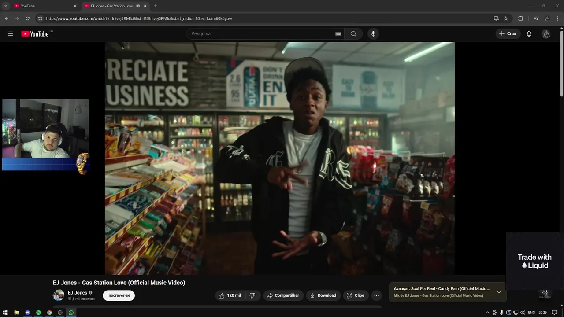Viewport: 564px width, 317px height.
Task: Open the media controls icon in toolbar
Action: point(536,18)
